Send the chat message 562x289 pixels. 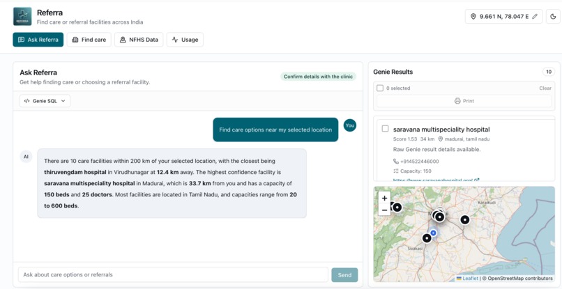click(344, 275)
